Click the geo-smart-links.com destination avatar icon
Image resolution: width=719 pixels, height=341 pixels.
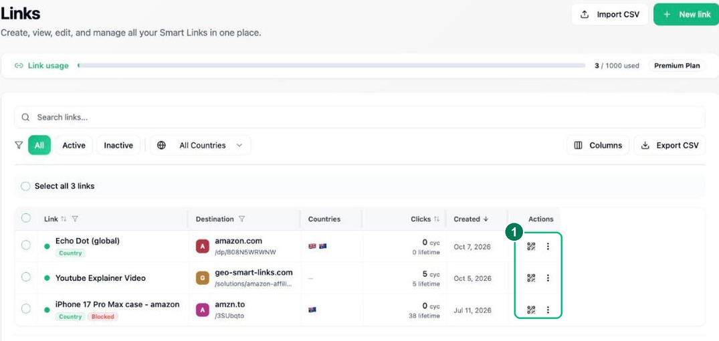tap(202, 277)
